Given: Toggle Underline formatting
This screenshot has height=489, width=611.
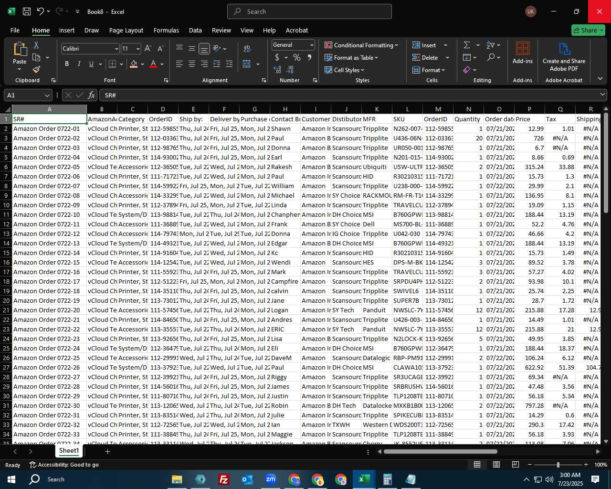Looking at the screenshot, I should click(x=91, y=64).
